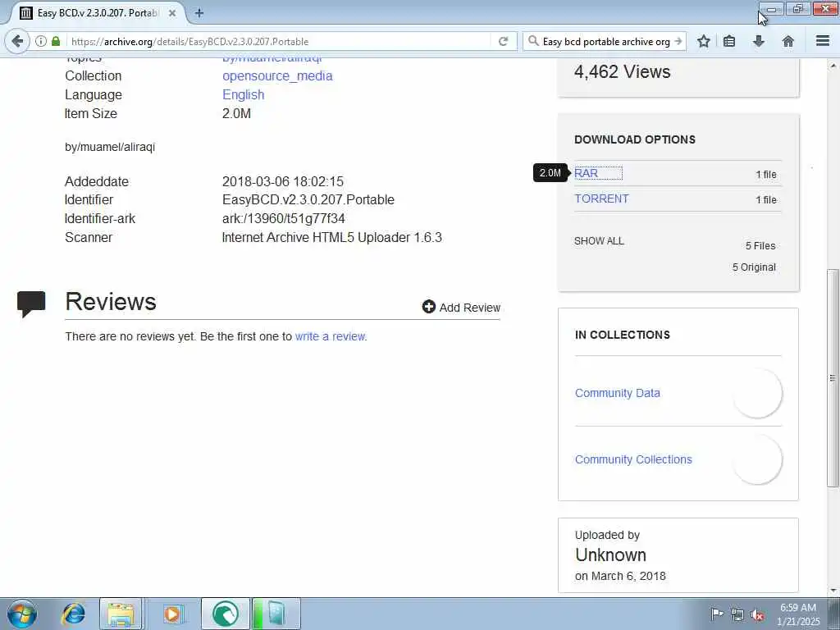Screen dimensions: 840x630
Task: Open Action Center flag tray icon
Action: pos(716,614)
